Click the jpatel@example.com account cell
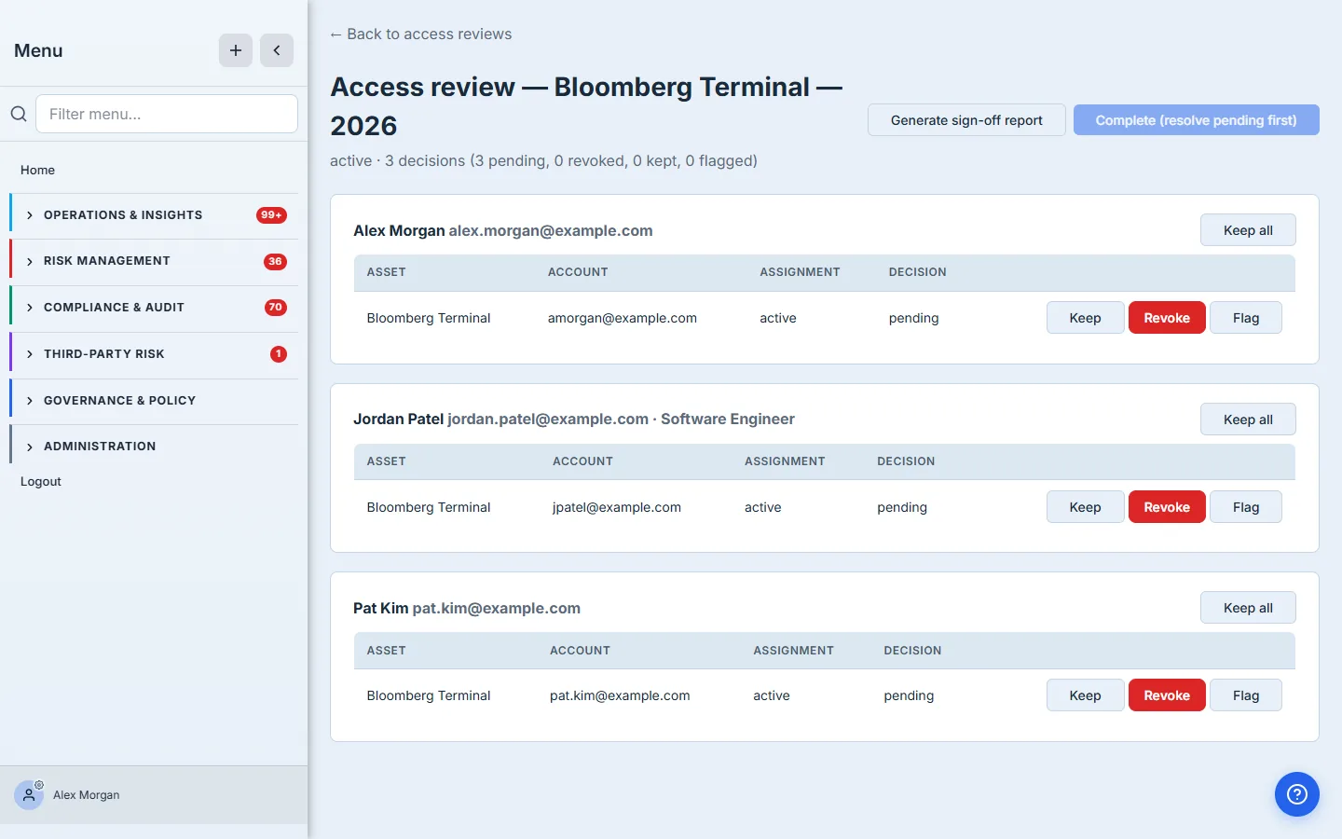The width and height of the screenshot is (1342, 839). pos(617,507)
